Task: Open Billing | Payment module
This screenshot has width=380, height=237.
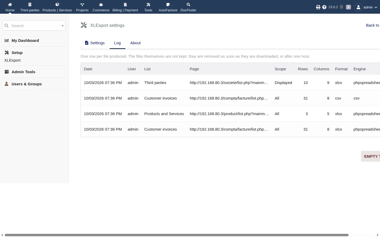Action: (125, 7)
